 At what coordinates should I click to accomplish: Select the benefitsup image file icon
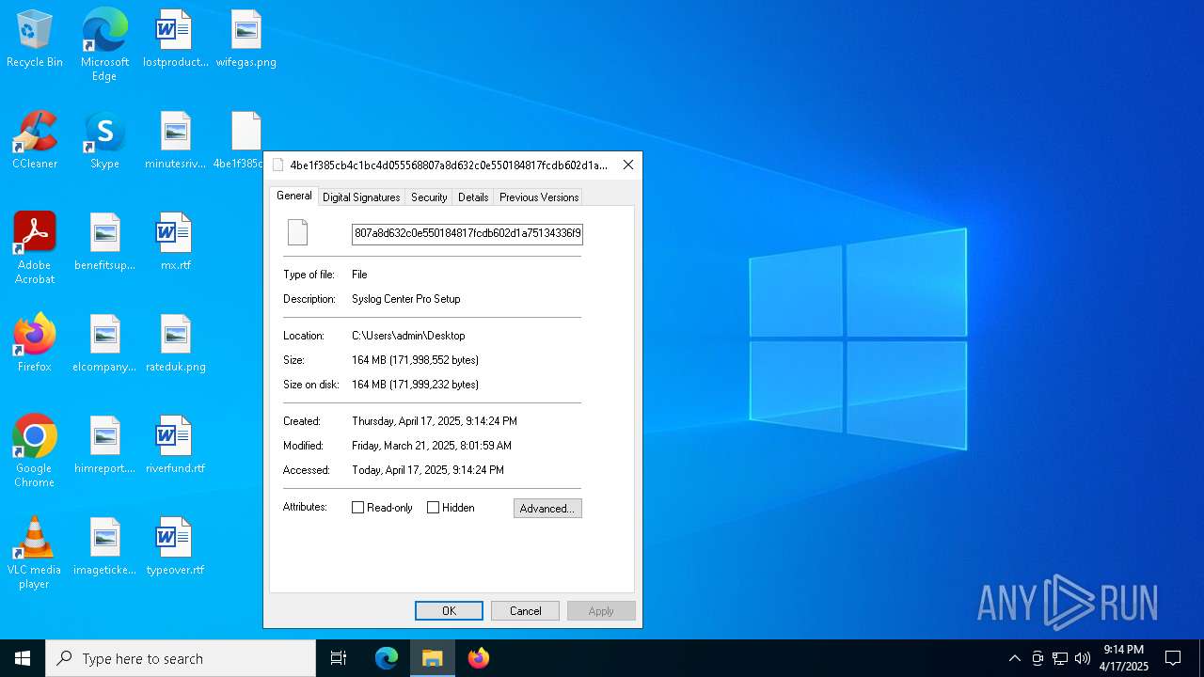pos(104,243)
